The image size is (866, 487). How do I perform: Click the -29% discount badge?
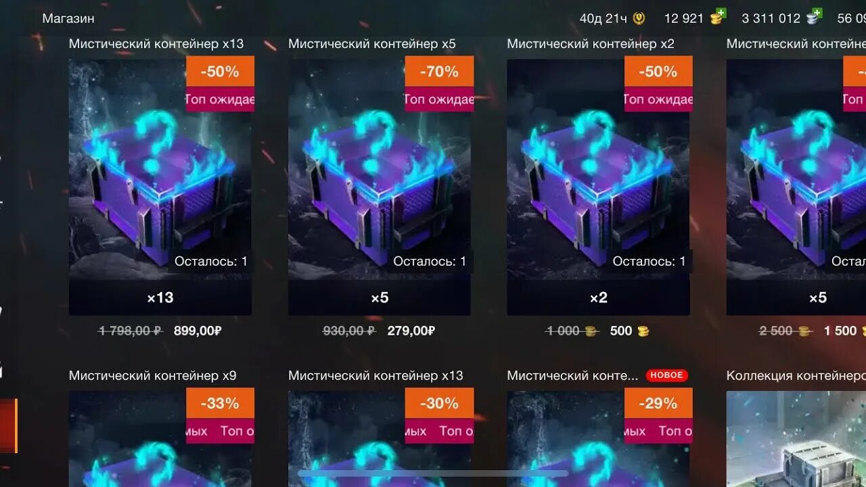tap(658, 403)
